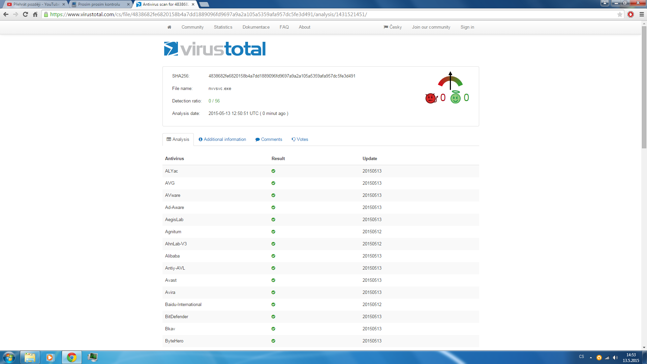This screenshot has height=364, width=647.
Task: Go back with the browser back arrow
Action: pos(6,14)
